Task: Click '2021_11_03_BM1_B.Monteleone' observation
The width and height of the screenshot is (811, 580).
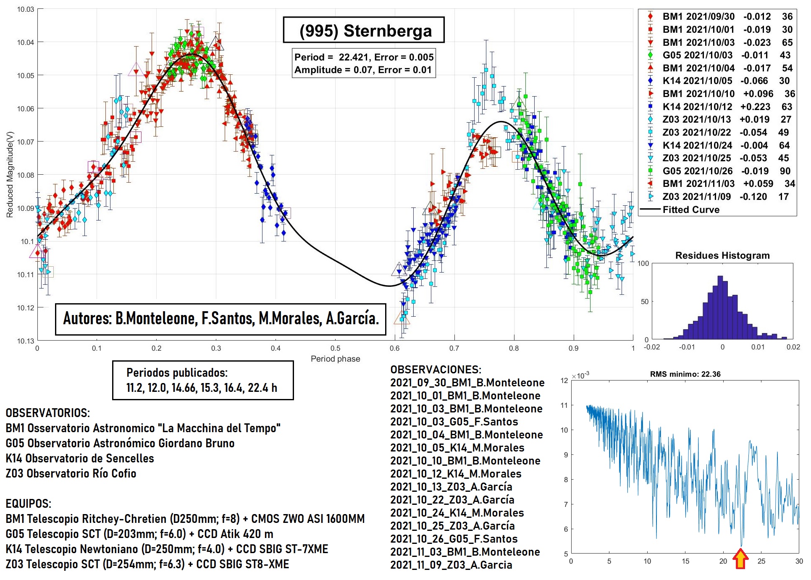Action: click(465, 552)
